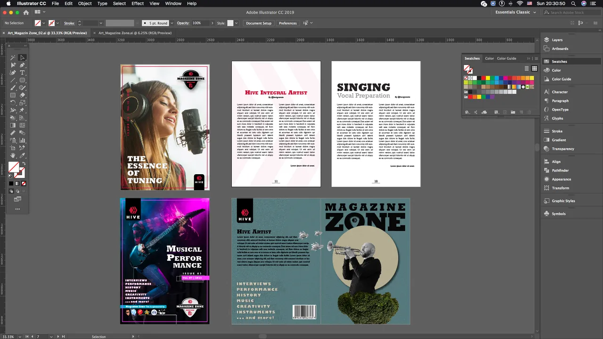Switch to Art_Magazine Zone.ai document tab
Screen dimensions: 603x339
tap(135, 33)
